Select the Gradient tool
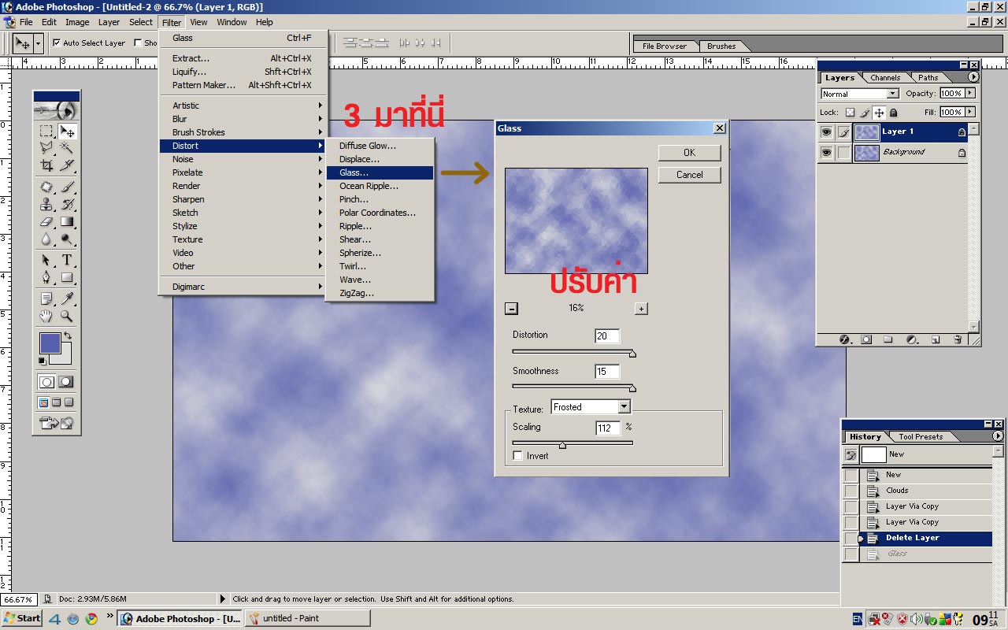Image resolution: width=1008 pixels, height=630 pixels. (x=67, y=222)
